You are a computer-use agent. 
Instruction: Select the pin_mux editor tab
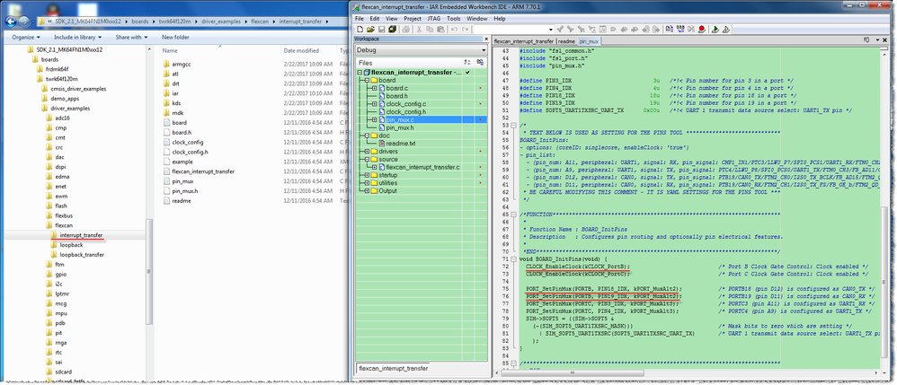589,41
